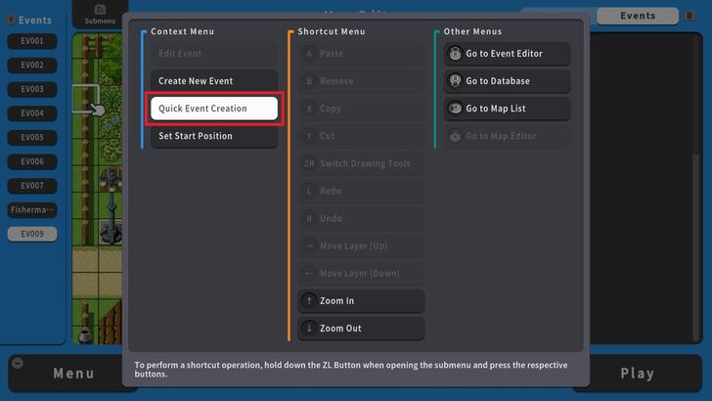
Task: Click Move Layer (Up) entry
Action: click(361, 245)
